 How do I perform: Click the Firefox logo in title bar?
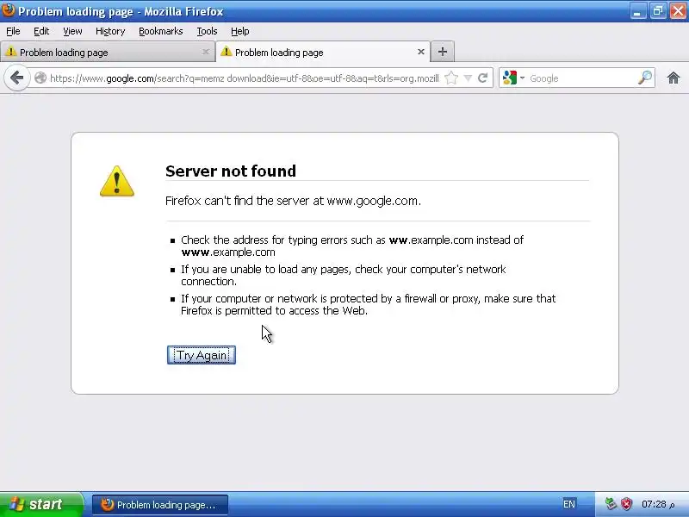8,10
